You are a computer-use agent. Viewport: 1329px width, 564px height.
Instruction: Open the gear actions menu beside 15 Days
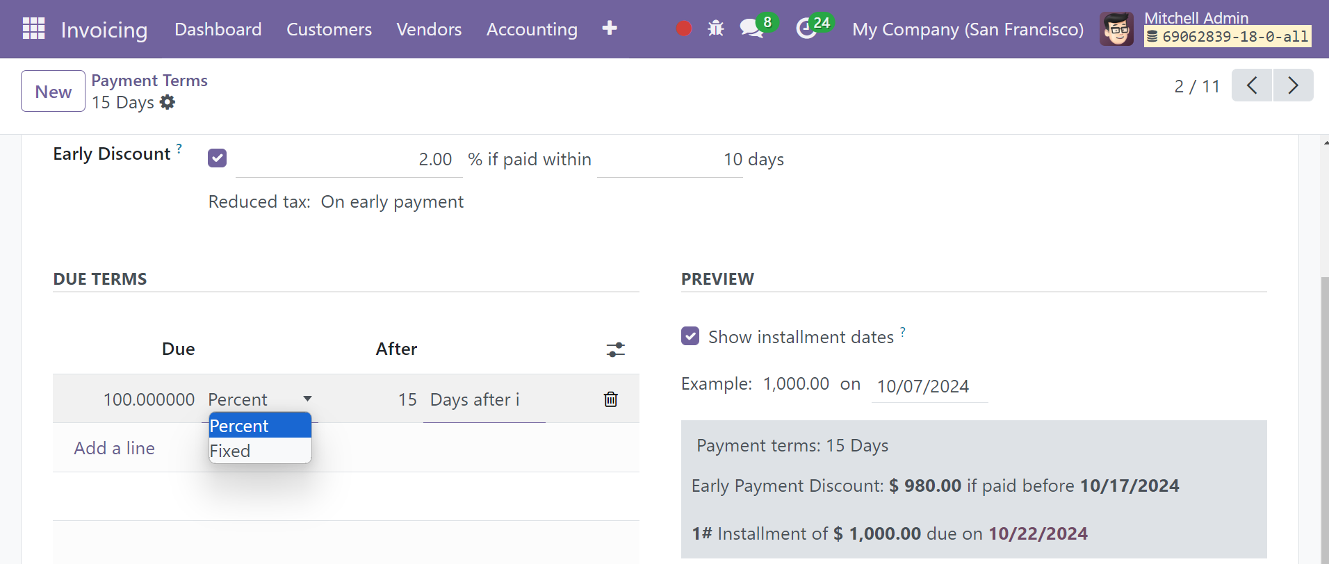[x=168, y=102]
